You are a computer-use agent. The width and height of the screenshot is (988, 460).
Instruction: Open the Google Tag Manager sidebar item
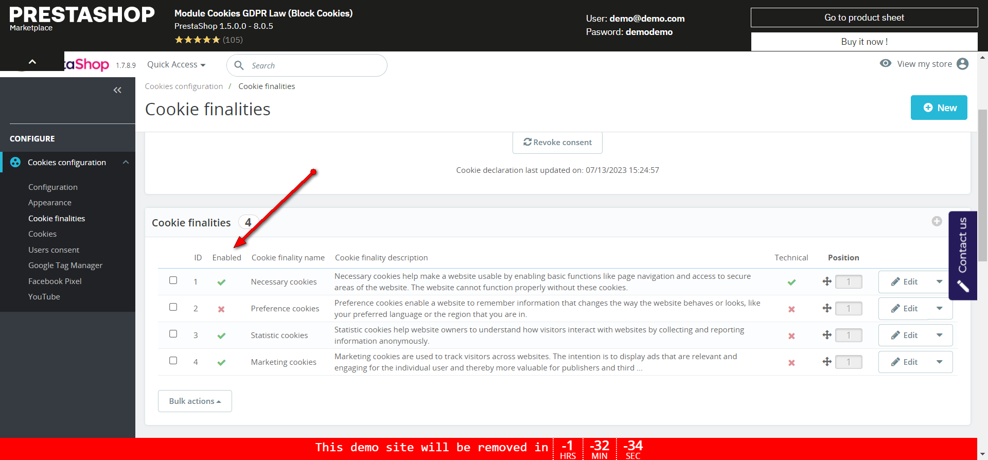pyautogui.click(x=65, y=266)
